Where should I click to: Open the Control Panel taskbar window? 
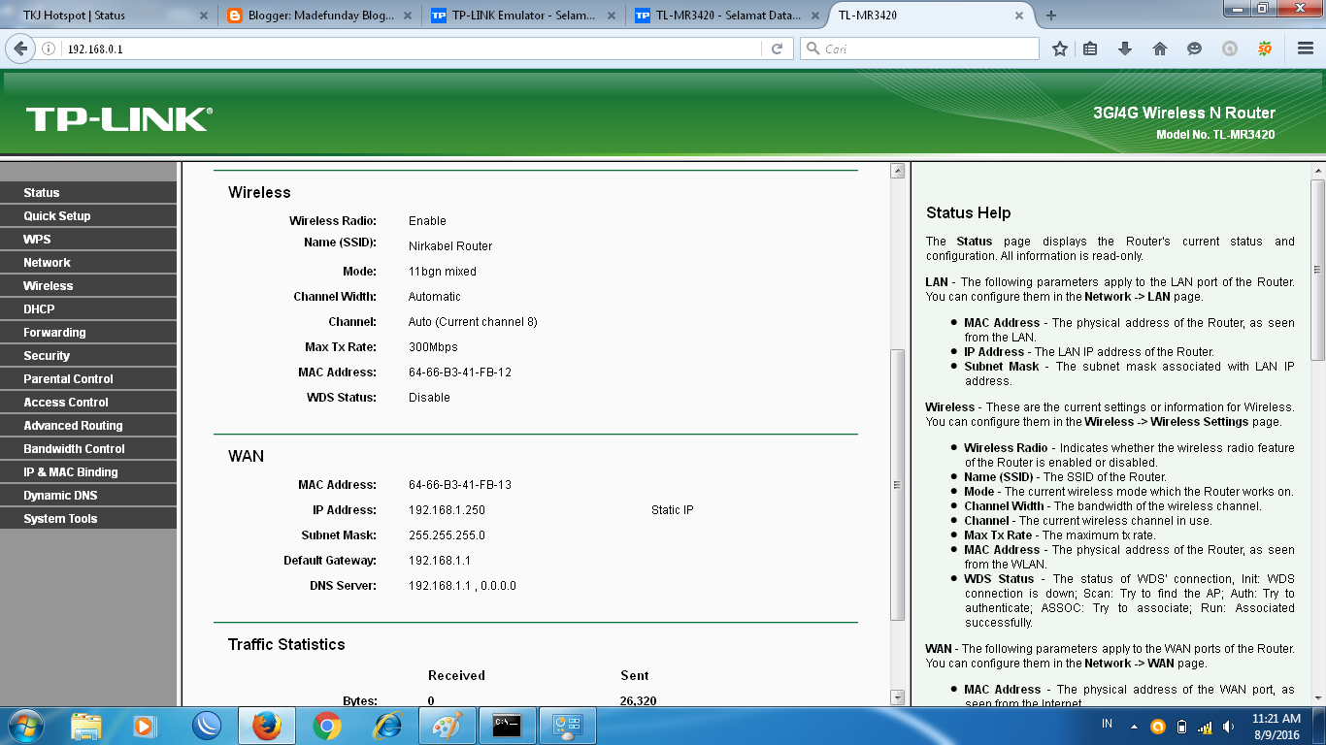(x=568, y=726)
